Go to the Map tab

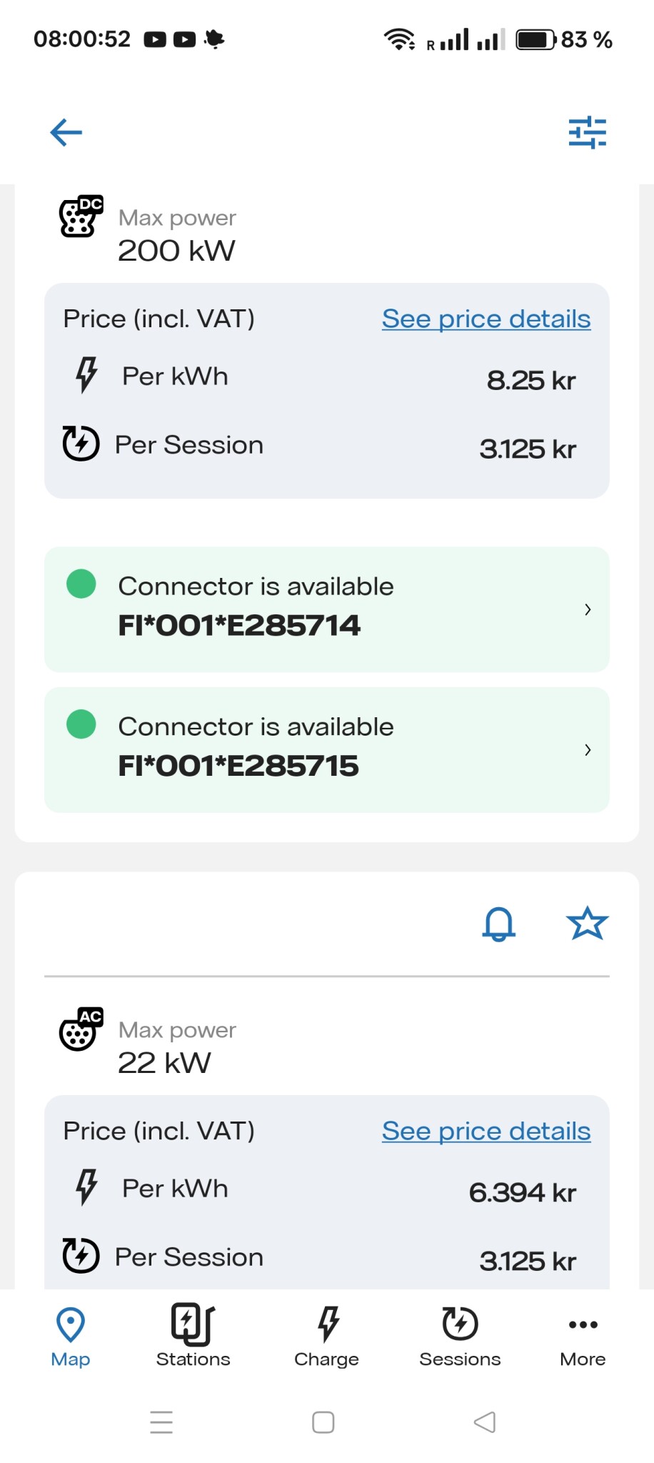coord(71,1335)
